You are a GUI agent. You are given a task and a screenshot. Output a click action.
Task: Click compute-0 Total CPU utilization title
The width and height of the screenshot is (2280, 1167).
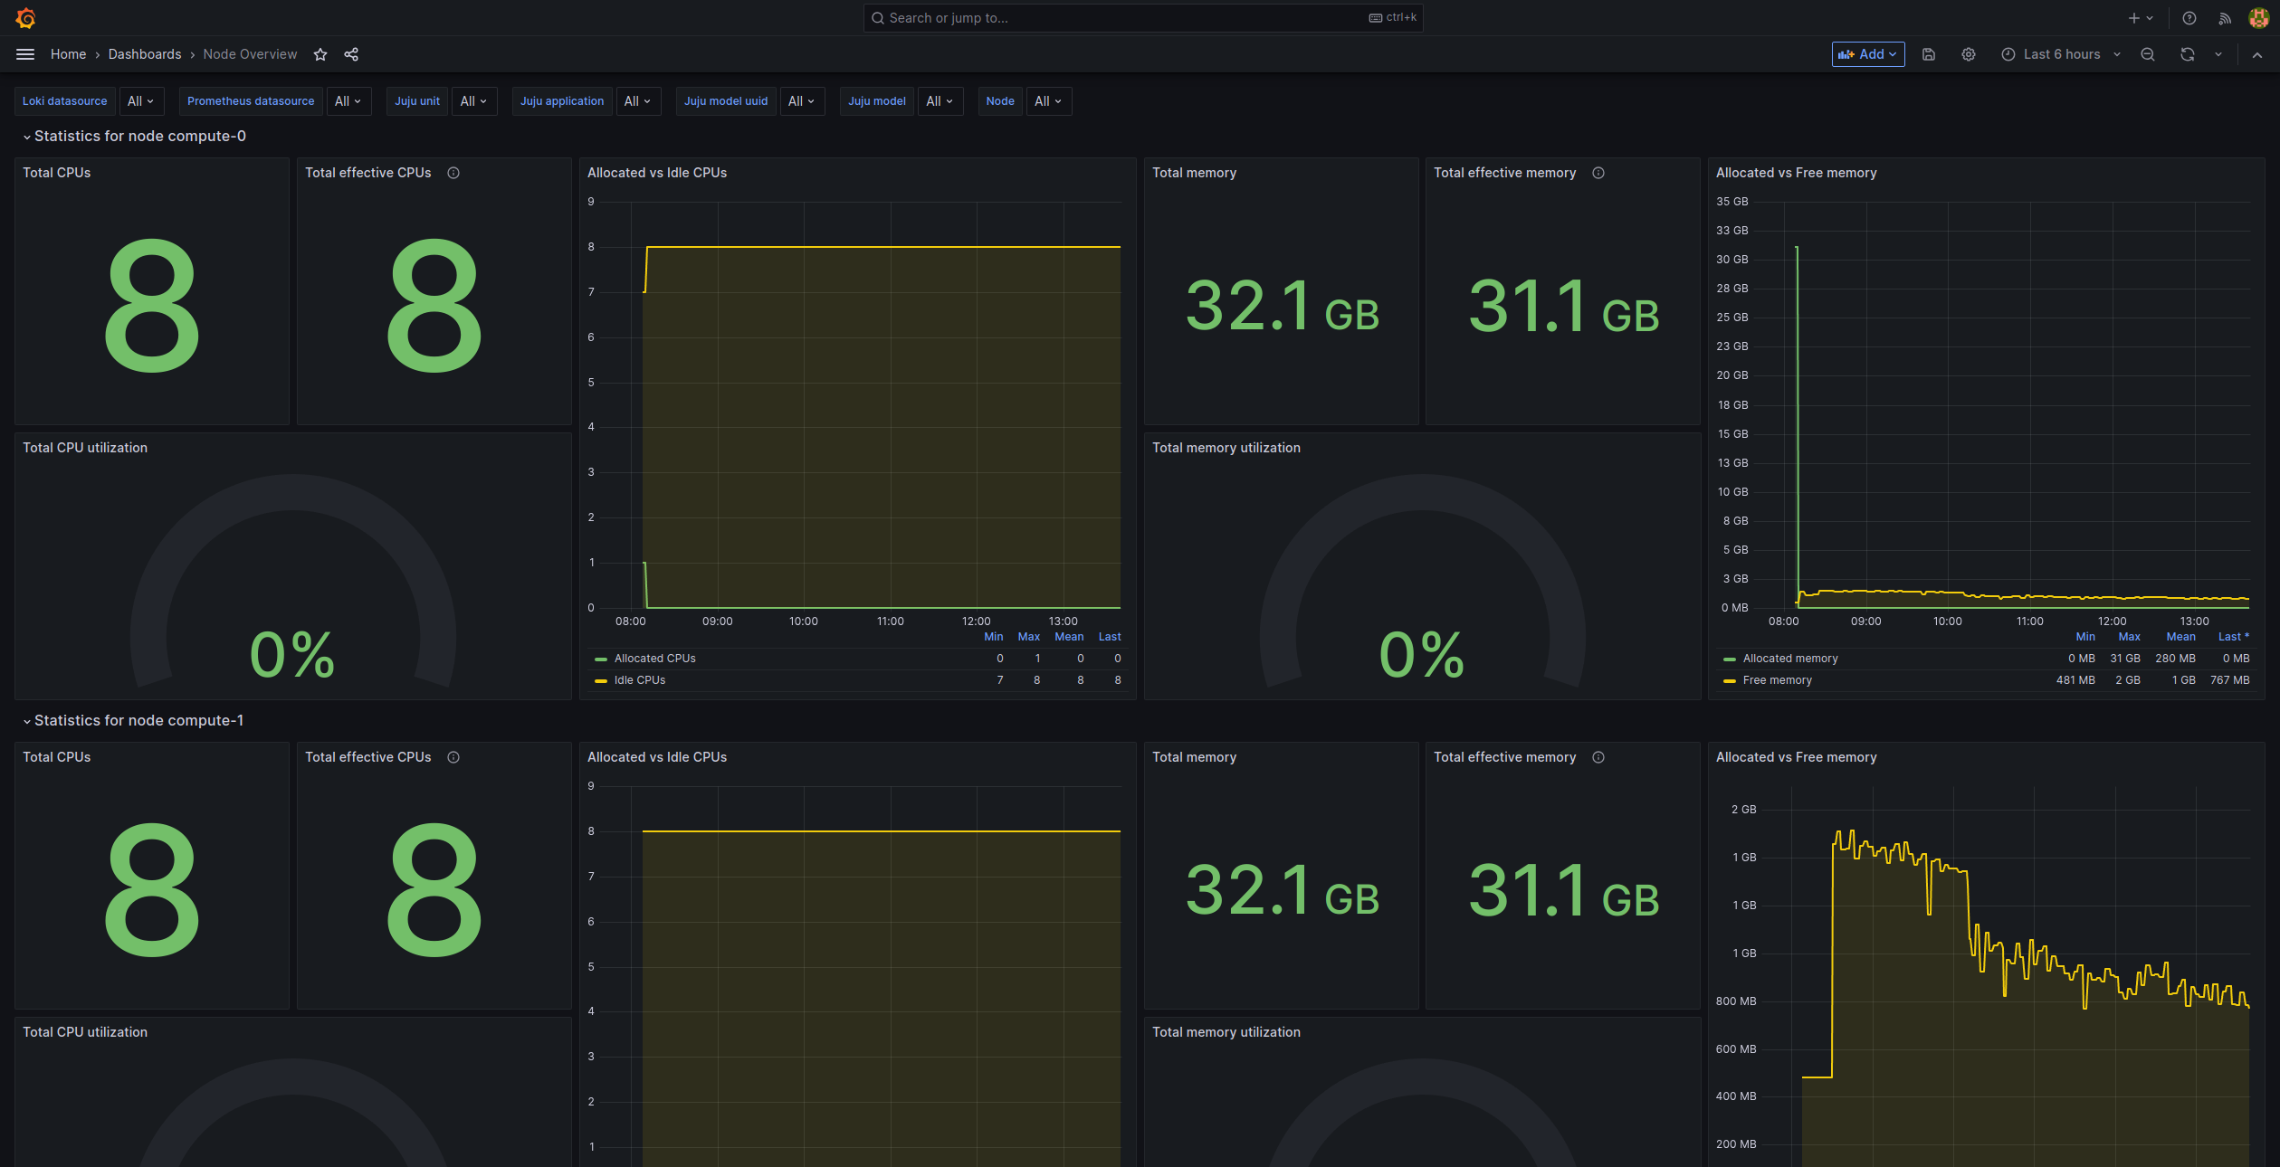pyautogui.click(x=85, y=448)
